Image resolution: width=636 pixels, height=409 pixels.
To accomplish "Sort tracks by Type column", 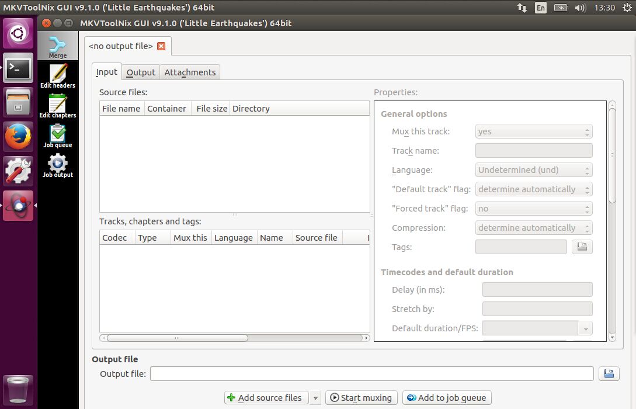I will [x=152, y=238].
